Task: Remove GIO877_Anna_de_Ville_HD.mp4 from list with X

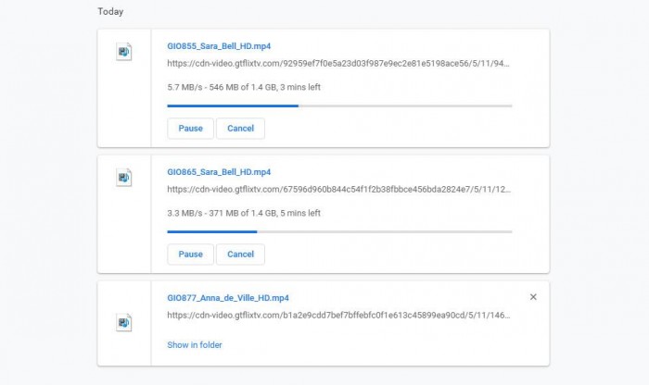Action: (x=533, y=297)
